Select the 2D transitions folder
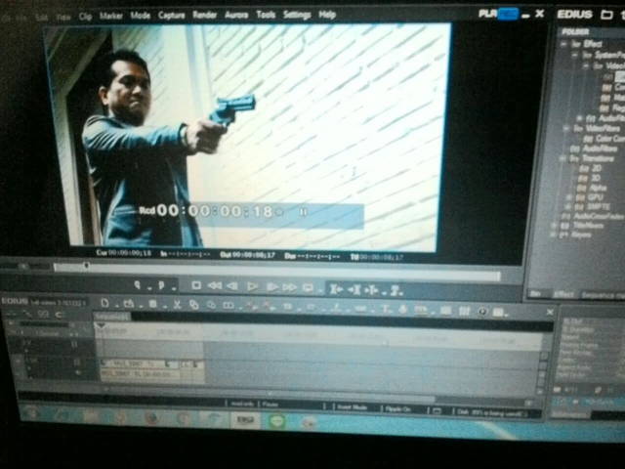The height and width of the screenshot is (469, 625). point(591,169)
